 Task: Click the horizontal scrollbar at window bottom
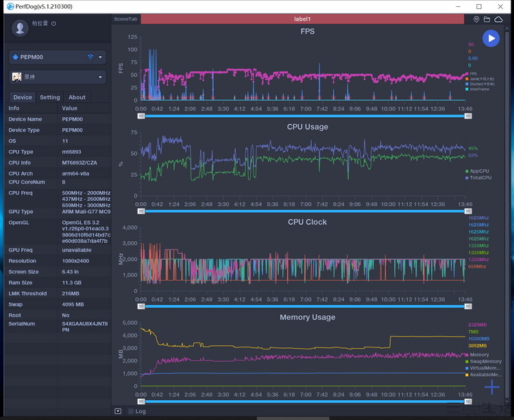click(x=295, y=418)
